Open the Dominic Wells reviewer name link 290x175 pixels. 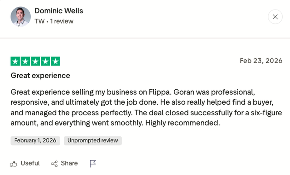point(59,11)
